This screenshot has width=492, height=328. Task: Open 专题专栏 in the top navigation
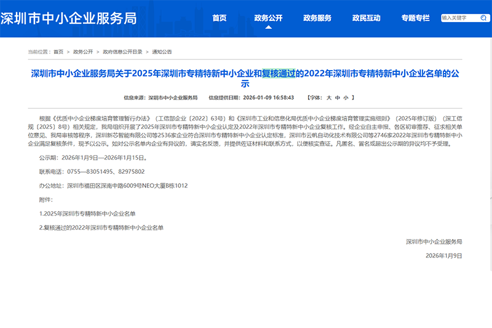point(415,18)
